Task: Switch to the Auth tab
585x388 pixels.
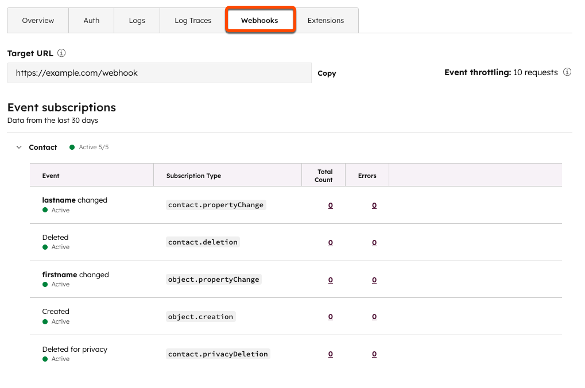Action: tap(91, 21)
